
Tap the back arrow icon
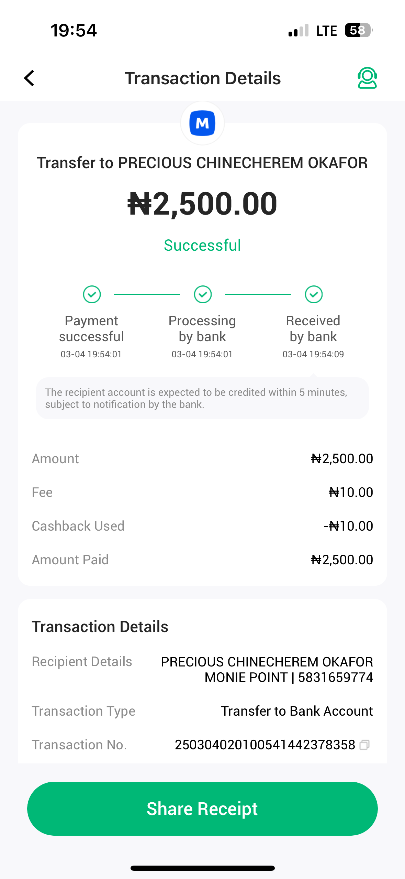click(x=30, y=78)
